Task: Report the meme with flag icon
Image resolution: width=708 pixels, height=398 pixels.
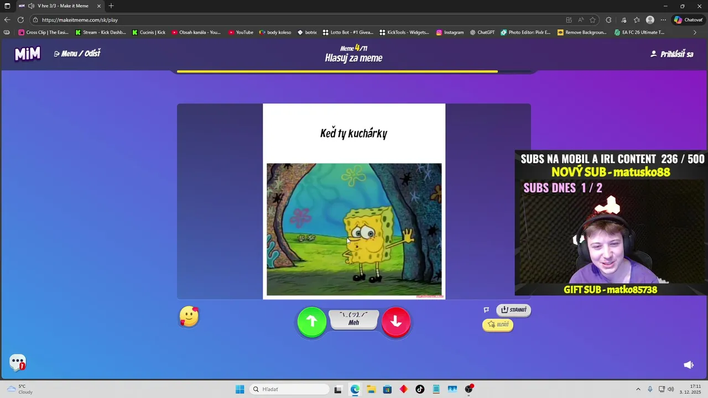Action: tap(487, 310)
